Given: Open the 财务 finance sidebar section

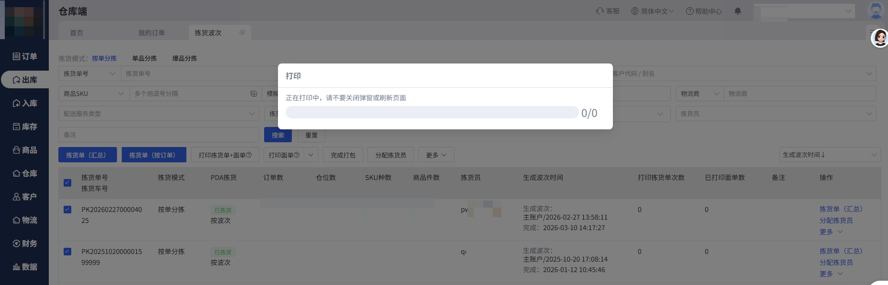Looking at the screenshot, I should 24,243.
